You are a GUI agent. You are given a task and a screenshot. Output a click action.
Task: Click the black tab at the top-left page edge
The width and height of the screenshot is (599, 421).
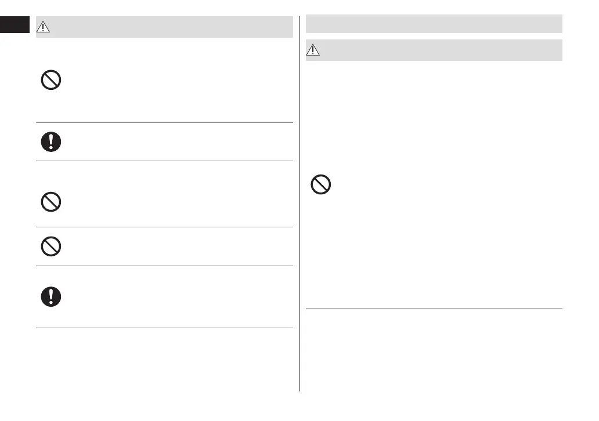15,27
